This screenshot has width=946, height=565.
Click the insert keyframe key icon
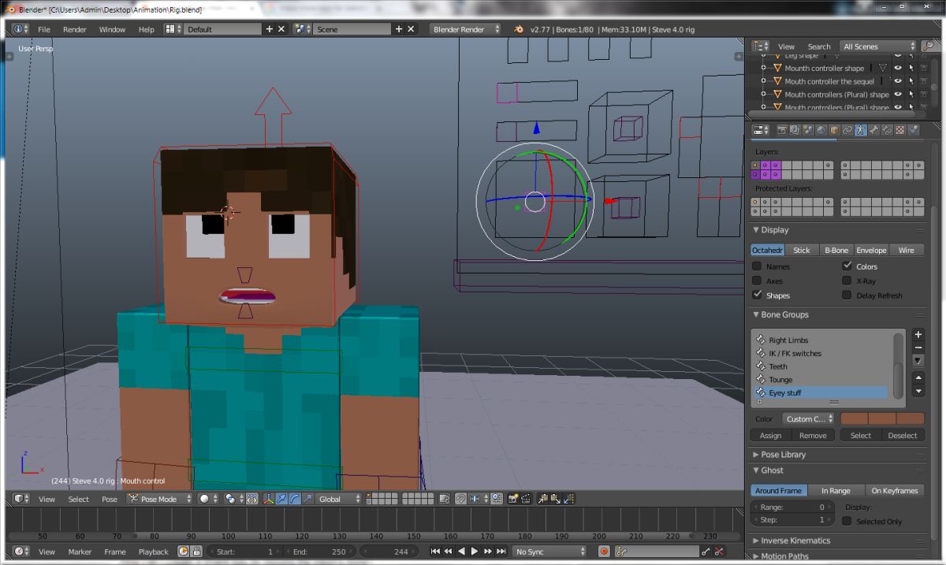point(706,552)
